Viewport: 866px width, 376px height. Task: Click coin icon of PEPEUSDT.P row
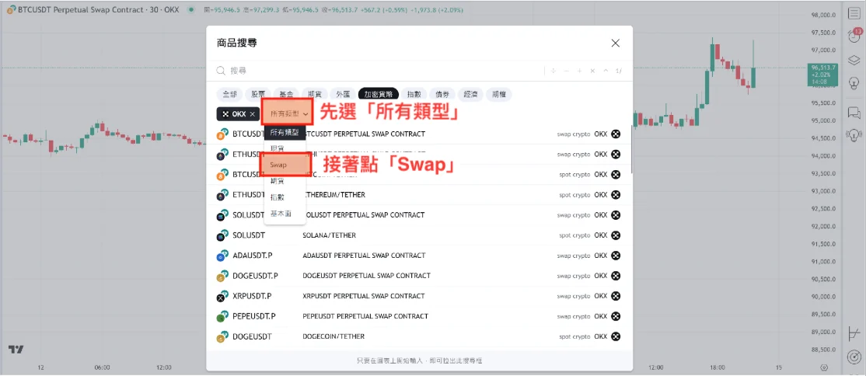[222, 317]
